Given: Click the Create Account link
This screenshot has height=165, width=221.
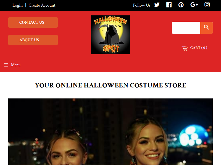Looking at the screenshot, I should [x=42, y=5].
